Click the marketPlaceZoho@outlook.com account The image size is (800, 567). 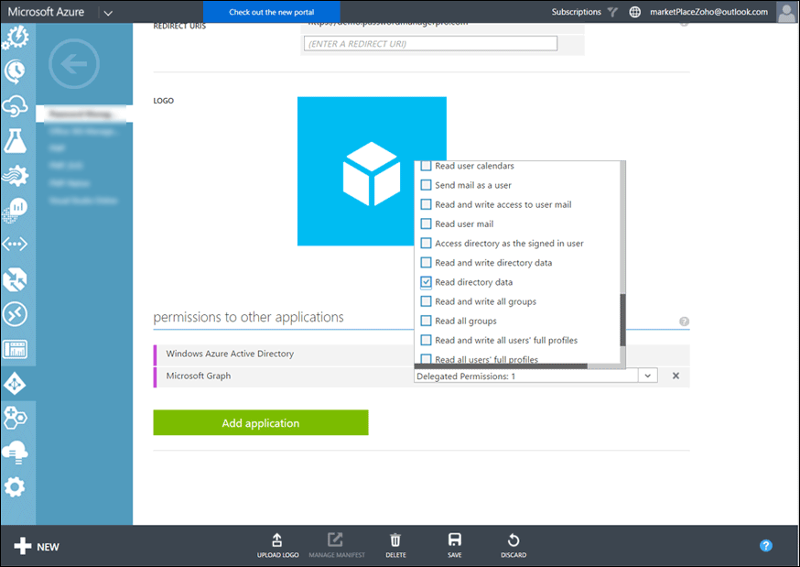pyautogui.click(x=708, y=12)
